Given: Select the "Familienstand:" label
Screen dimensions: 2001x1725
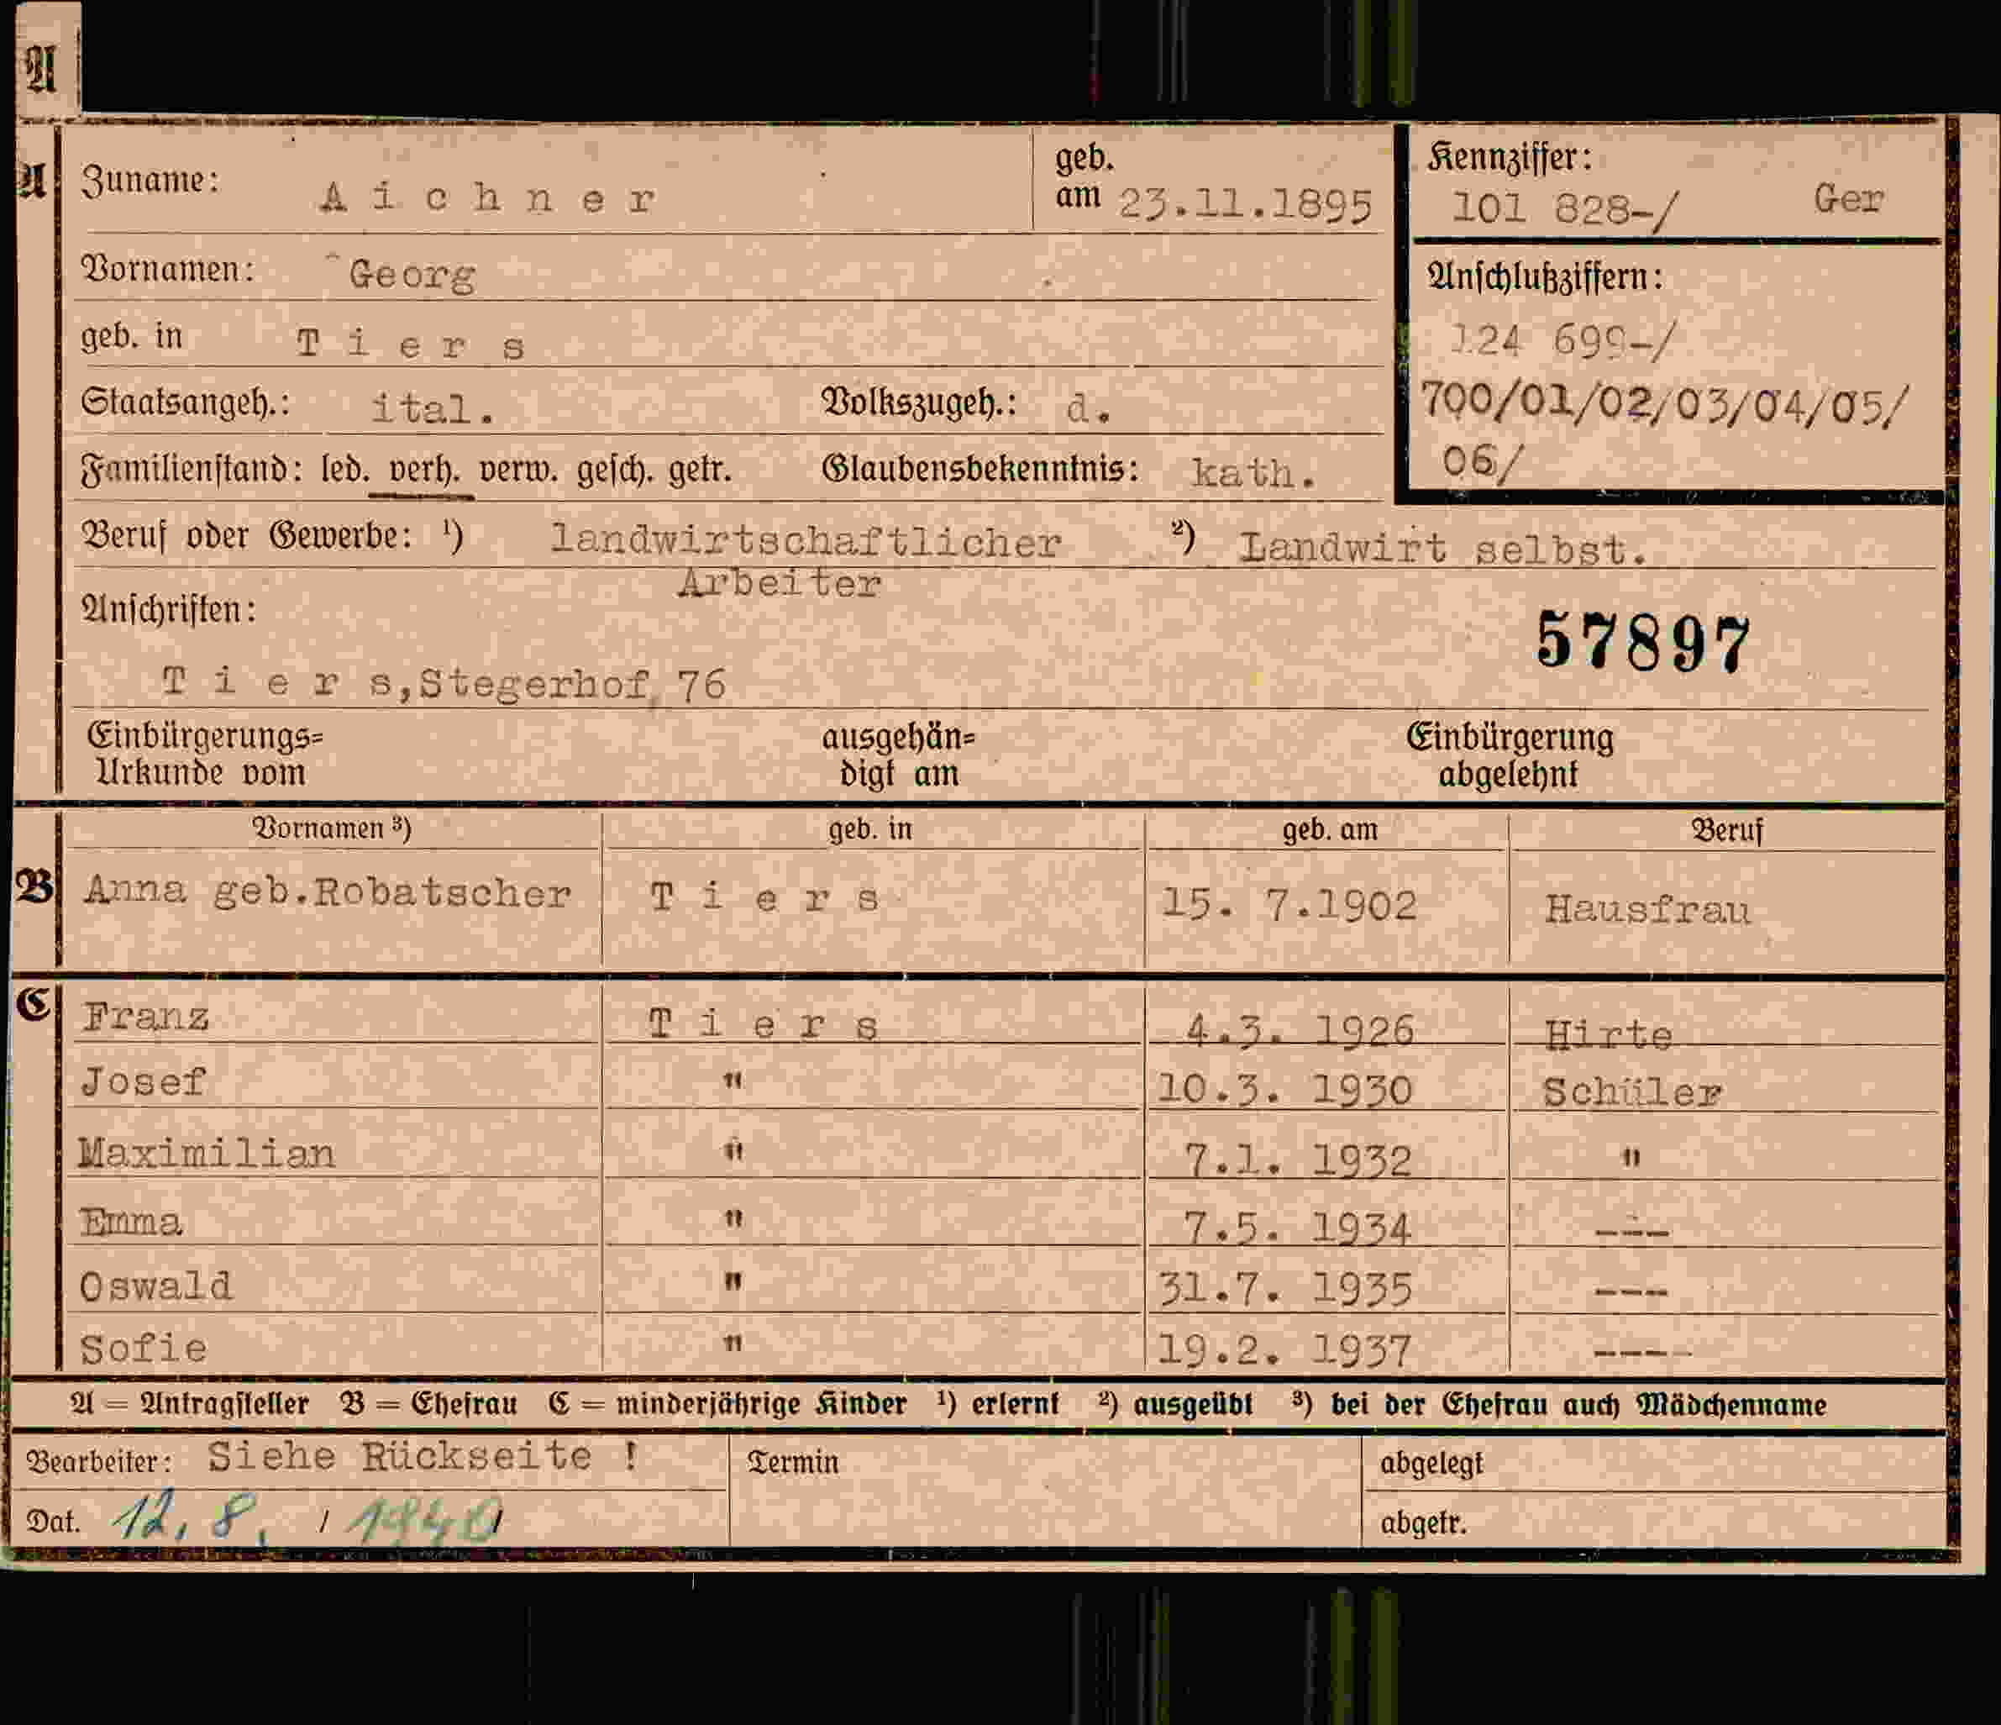Looking at the screenshot, I should tap(192, 470).
